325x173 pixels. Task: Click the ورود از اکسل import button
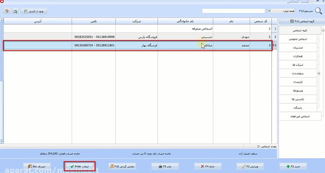pyautogui.click(x=34, y=11)
